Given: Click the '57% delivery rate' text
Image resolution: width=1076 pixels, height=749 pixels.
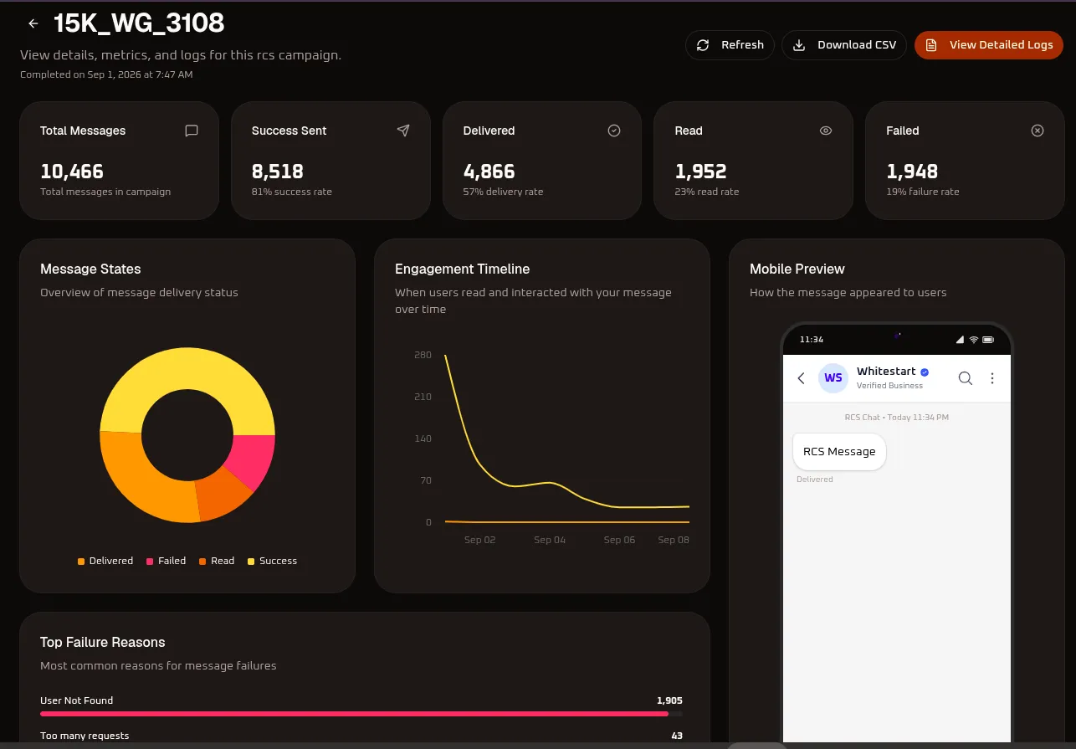Looking at the screenshot, I should pyautogui.click(x=504, y=192).
